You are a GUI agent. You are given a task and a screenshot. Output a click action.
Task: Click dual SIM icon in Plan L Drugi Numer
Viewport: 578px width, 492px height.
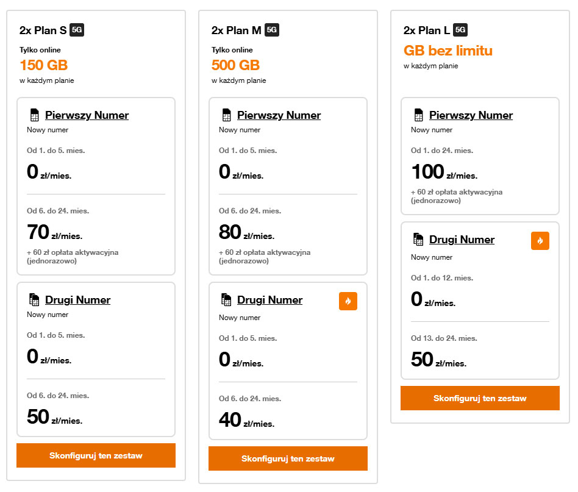[x=418, y=240]
